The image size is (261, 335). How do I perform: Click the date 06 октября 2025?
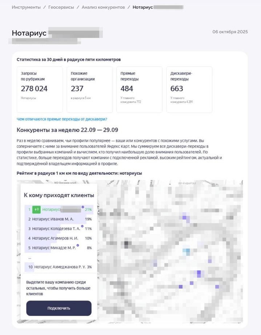coord(230,32)
